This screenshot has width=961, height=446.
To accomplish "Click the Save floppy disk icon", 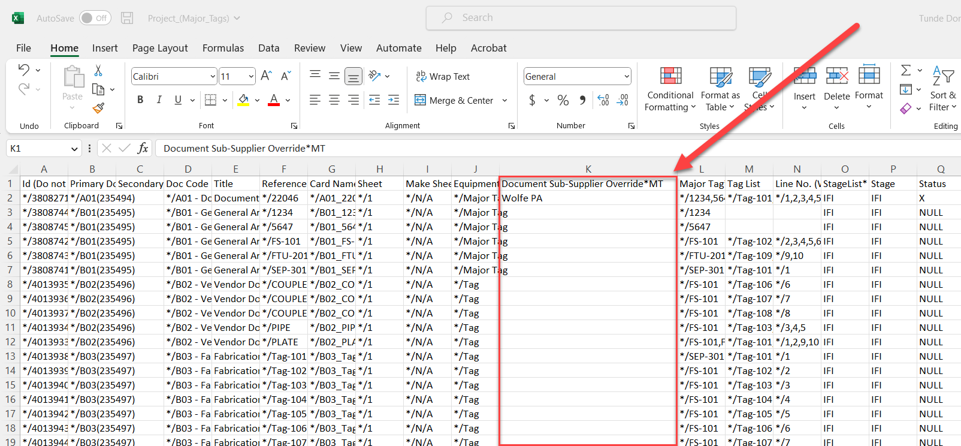I will click(127, 18).
